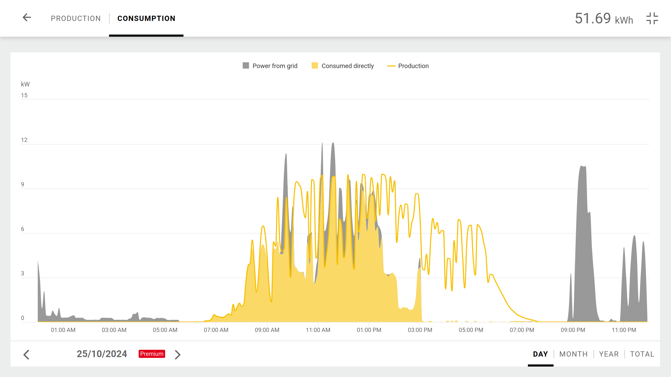Go to next day with right chevron
Viewport: 671px width, 377px height.
tap(178, 354)
